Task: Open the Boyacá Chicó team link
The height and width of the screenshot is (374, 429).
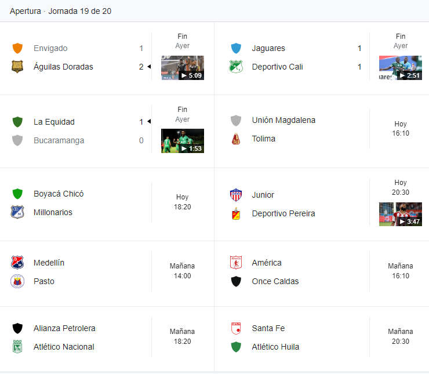Action: (59, 194)
